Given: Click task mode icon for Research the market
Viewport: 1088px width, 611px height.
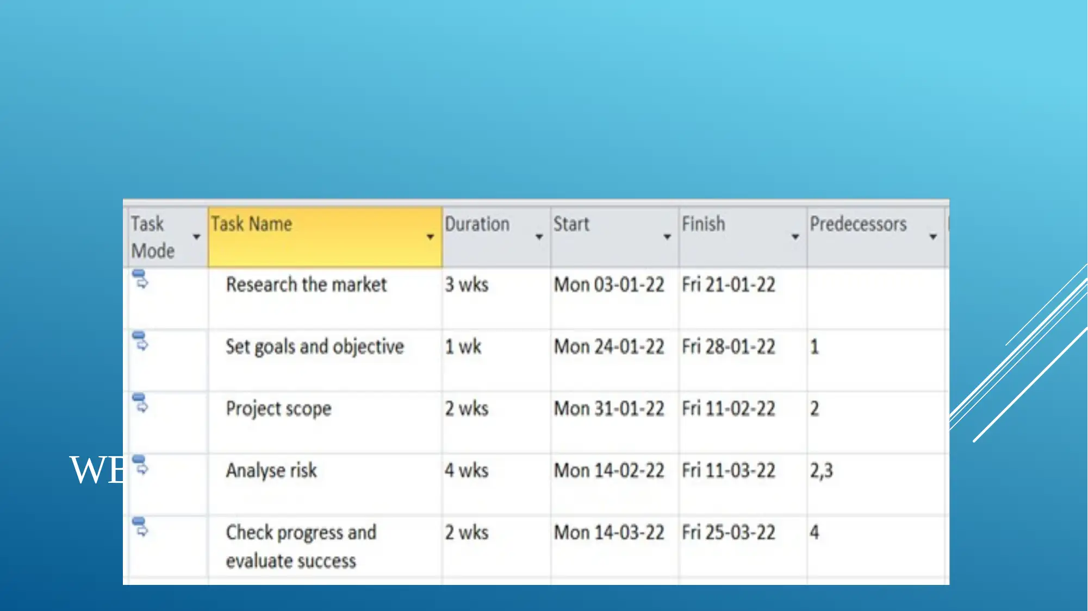Looking at the screenshot, I should pos(140,279).
